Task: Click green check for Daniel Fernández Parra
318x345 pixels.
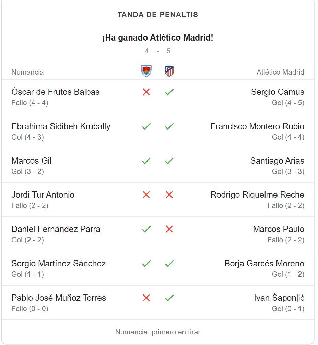Action: [x=146, y=229]
